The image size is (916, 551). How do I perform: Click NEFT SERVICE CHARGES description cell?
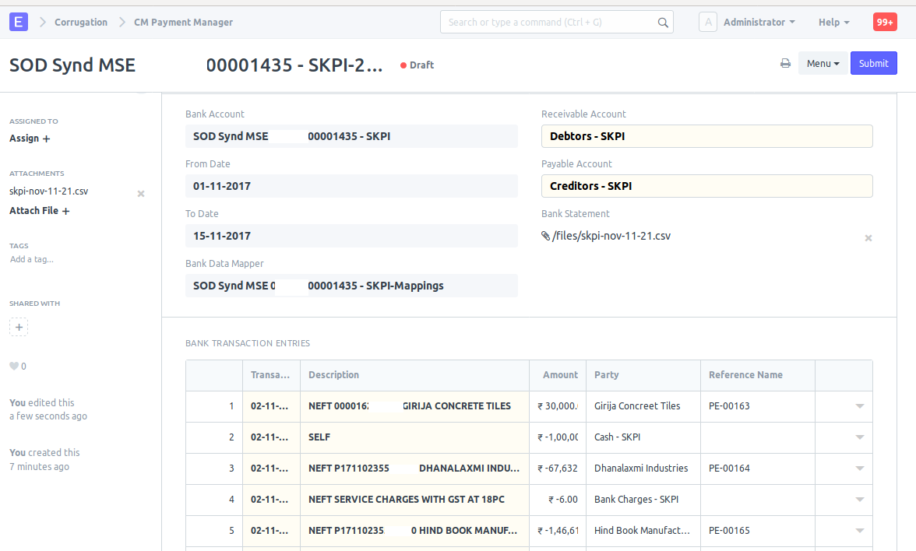click(414, 500)
